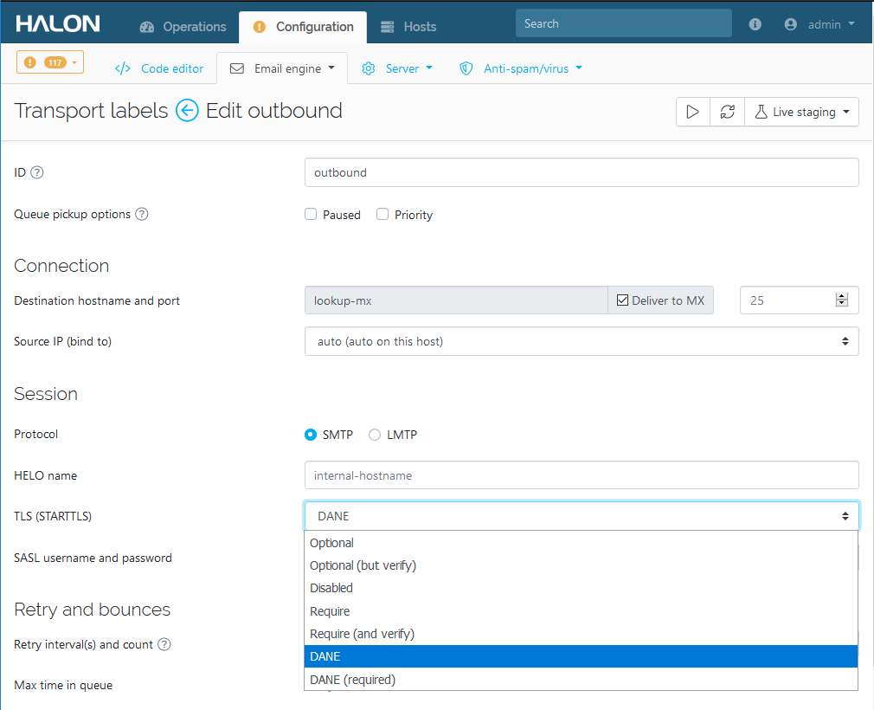Open the admin user menu
Image resolution: width=874 pixels, height=710 pixels.
click(819, 25)
